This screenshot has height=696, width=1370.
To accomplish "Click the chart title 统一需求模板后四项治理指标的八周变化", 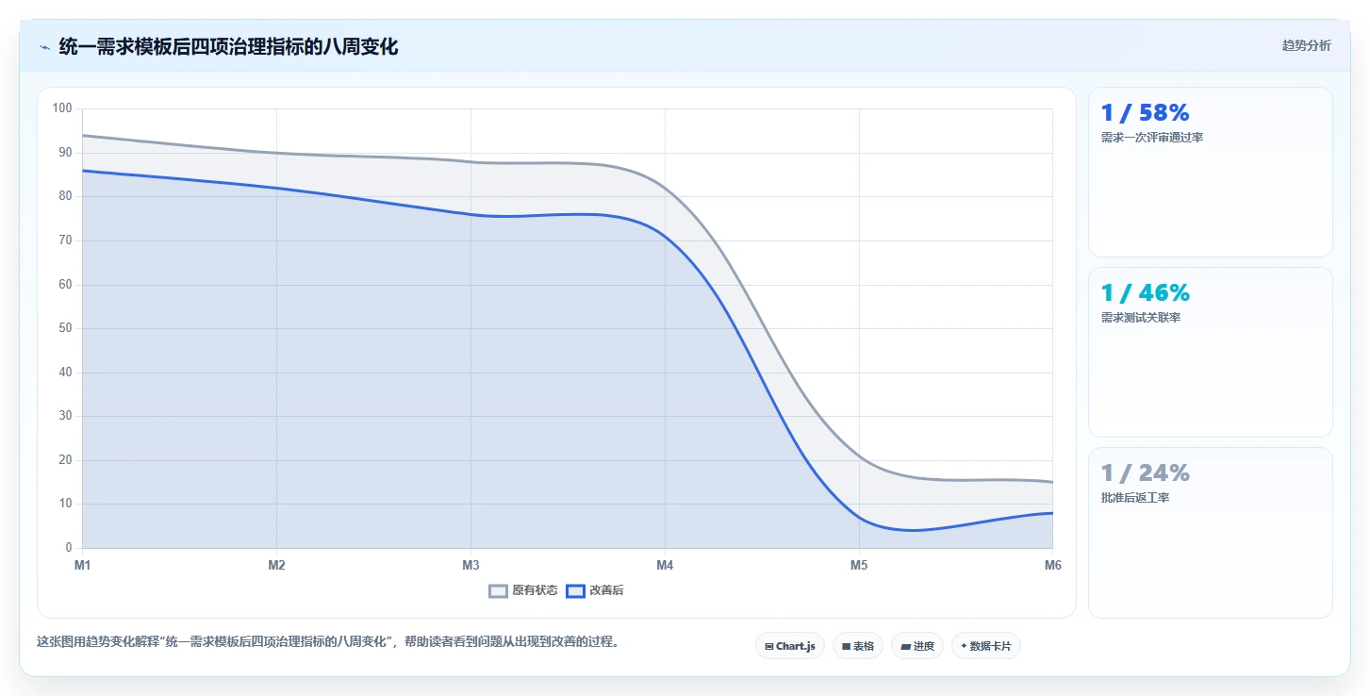I will [x=228, y=46].
